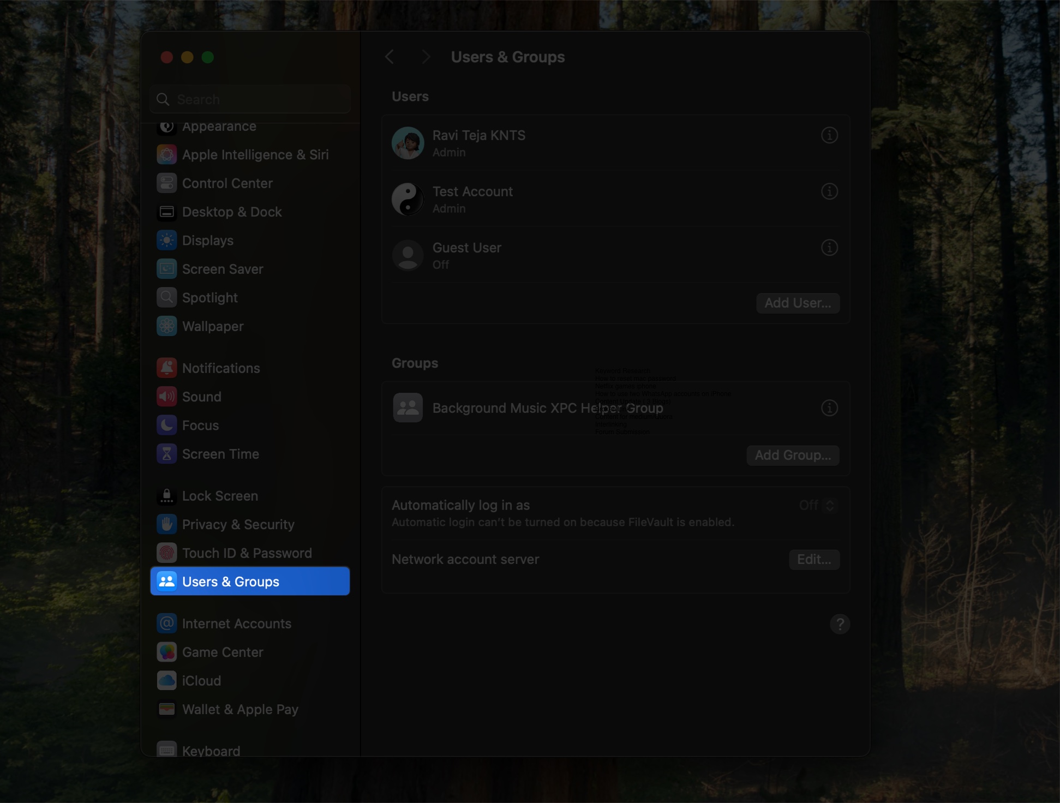Click the Add User button
The image size is (1060, 803).
[x=798, y=303]
